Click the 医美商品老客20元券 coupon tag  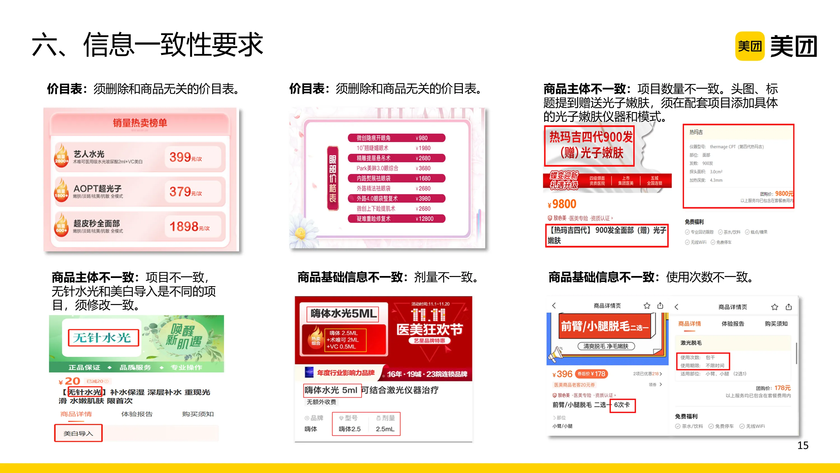[575, 385]
